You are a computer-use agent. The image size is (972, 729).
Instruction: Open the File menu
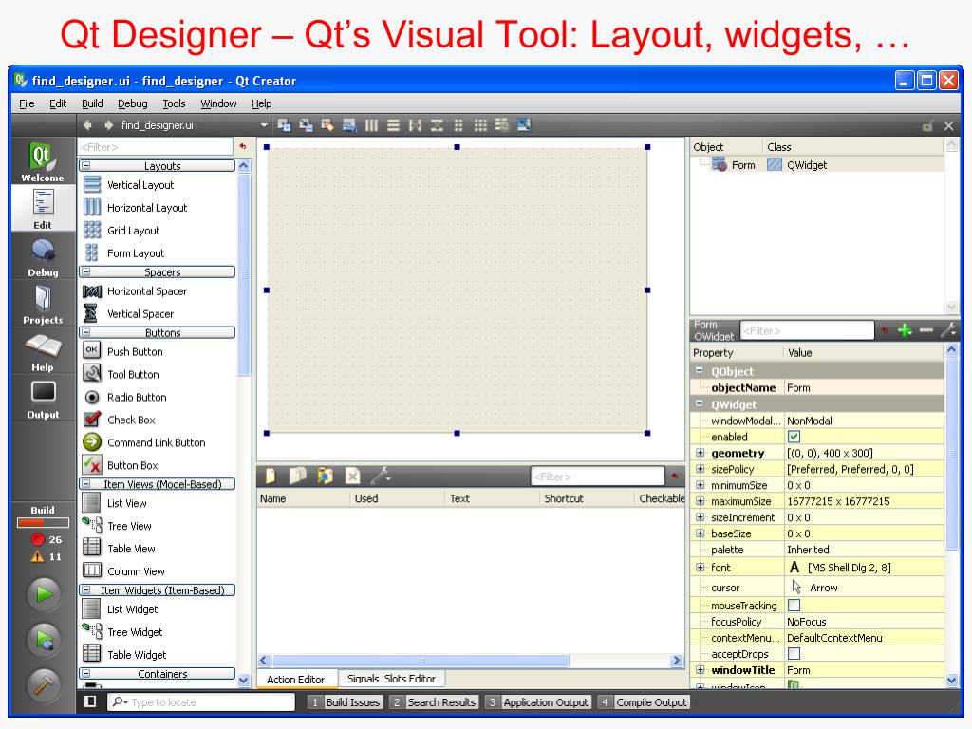(27, 103)
